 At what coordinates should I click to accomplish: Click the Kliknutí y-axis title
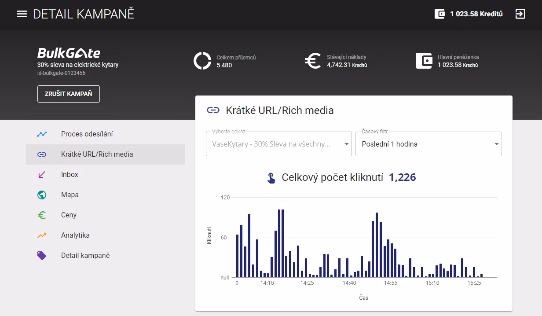pyautogui.click(x=209, y=235)
